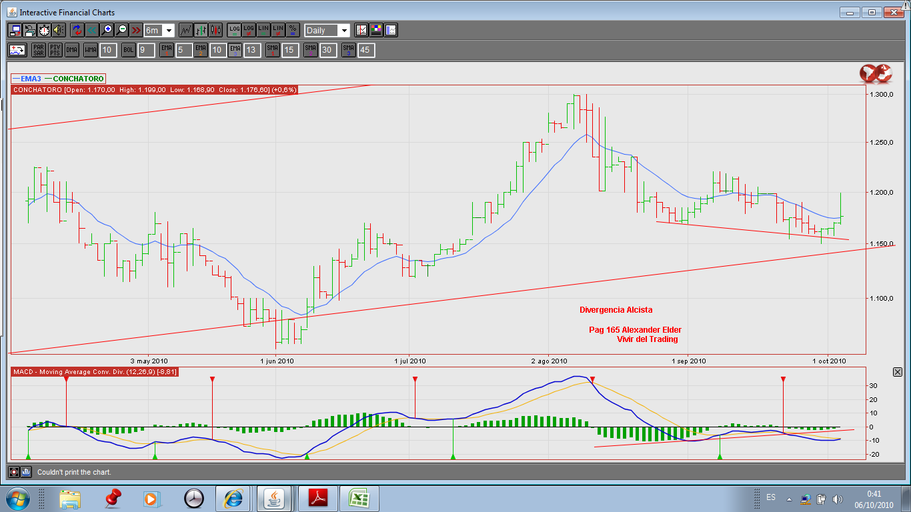Click the zoom in magnifier icon
Screen dimensions: 911x512
(106, 30)
